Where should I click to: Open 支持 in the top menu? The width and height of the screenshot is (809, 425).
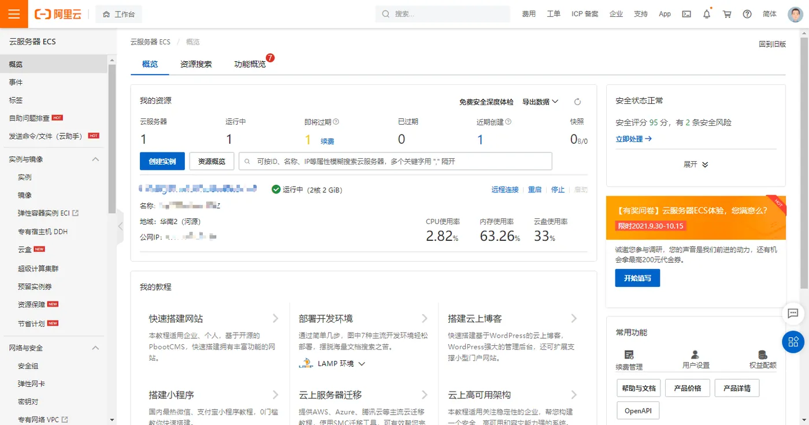click(641, 14)
